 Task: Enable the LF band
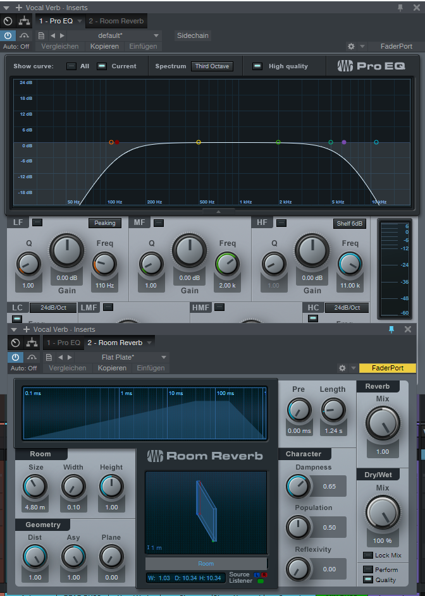click(x=37, y=222)
